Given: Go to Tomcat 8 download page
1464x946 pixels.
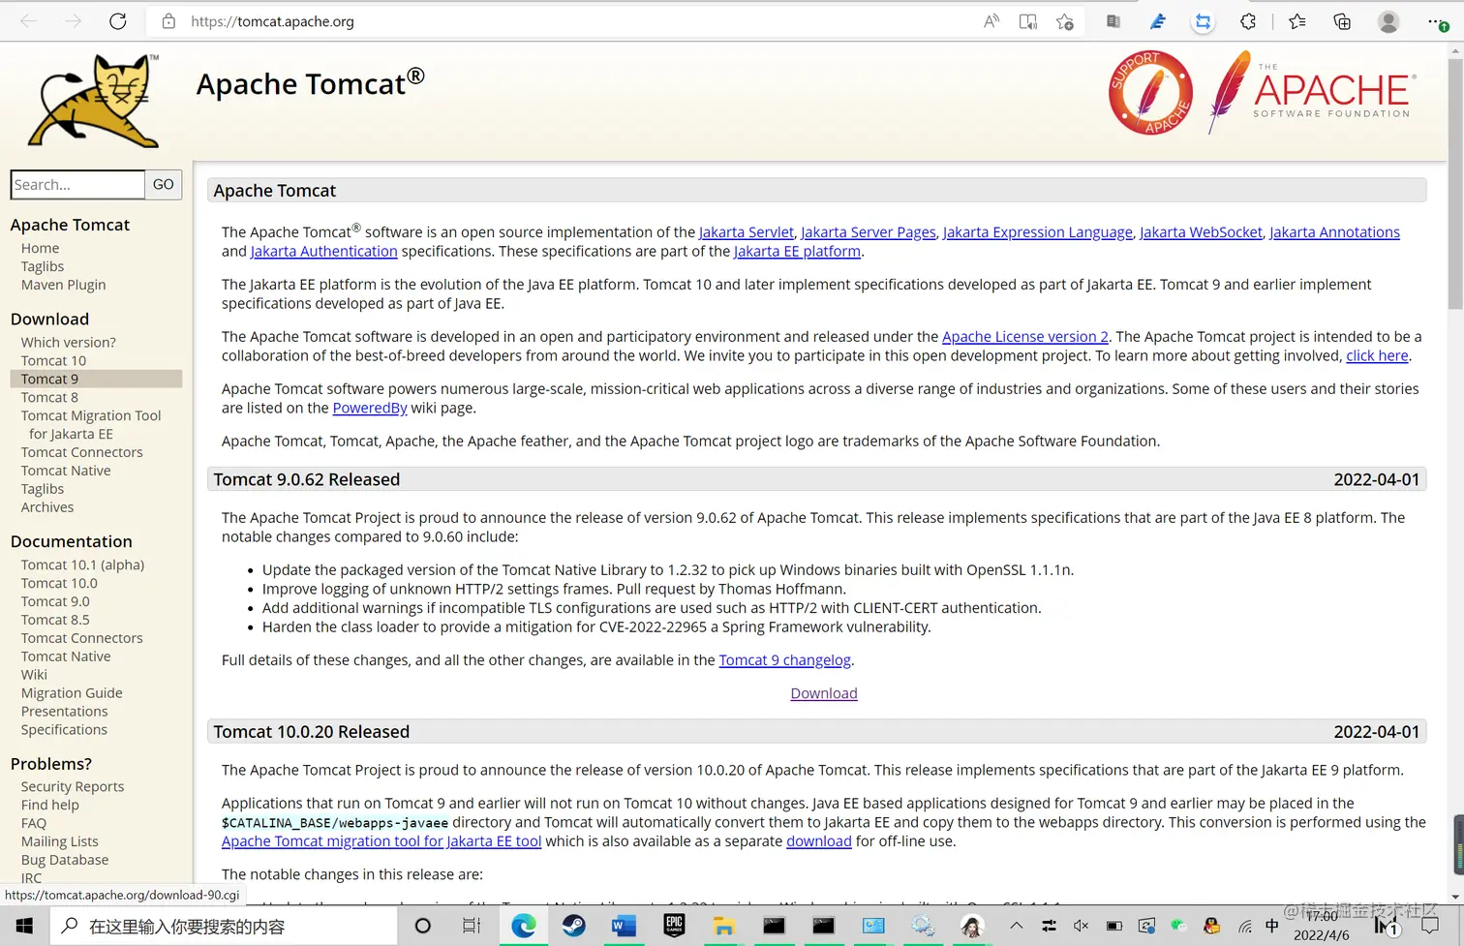Looking at the screenshot, I should click(49, 397).
